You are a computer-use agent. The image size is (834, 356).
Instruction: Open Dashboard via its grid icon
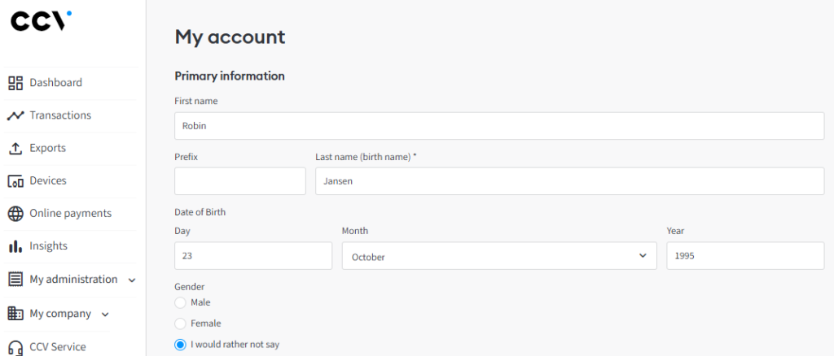(x=15, y=83)
